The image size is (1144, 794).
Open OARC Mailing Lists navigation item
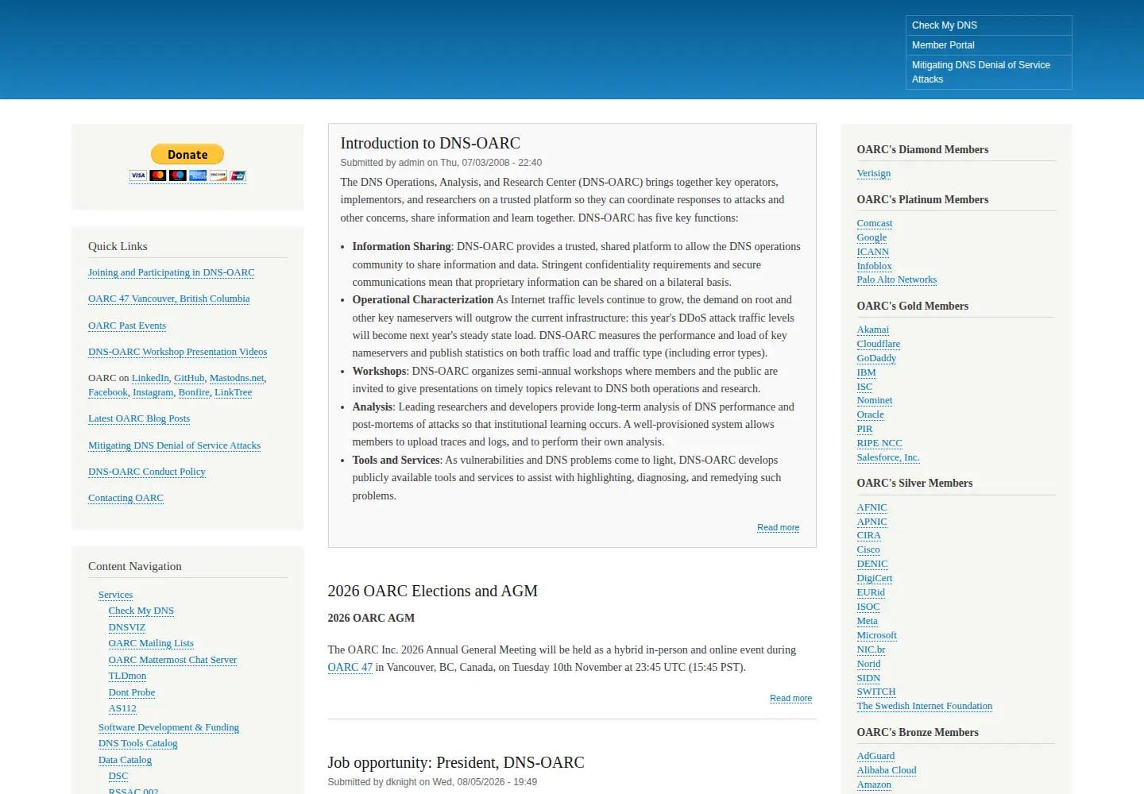(151, 643)
